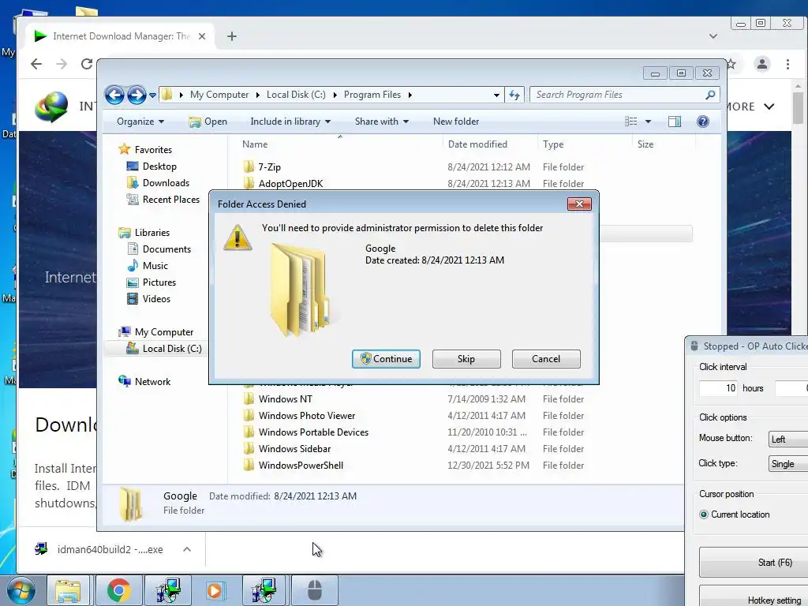Viewport: 808px width, 606px height.
Task: Select the Windows NT folder
Action: pos(285,398)
